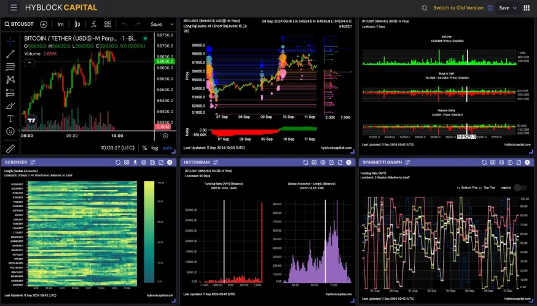Toggle the Legend switch in Spaghetti Graph
This screenshot has width=537, height=306.
point(520,187)
